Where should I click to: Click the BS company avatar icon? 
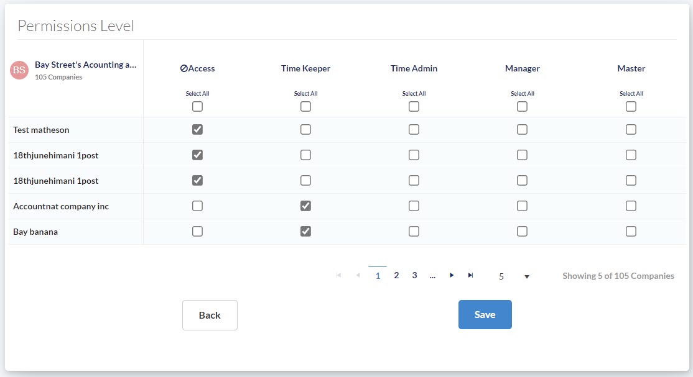point(19,70)
